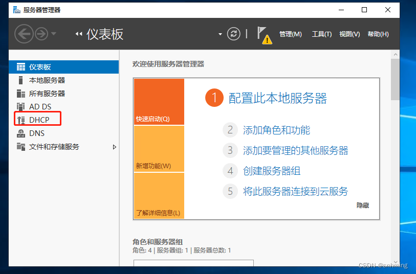Open navigation history dropdown beside forward arrow
This screenshot has height=274, width=416.
click(54, 34)
